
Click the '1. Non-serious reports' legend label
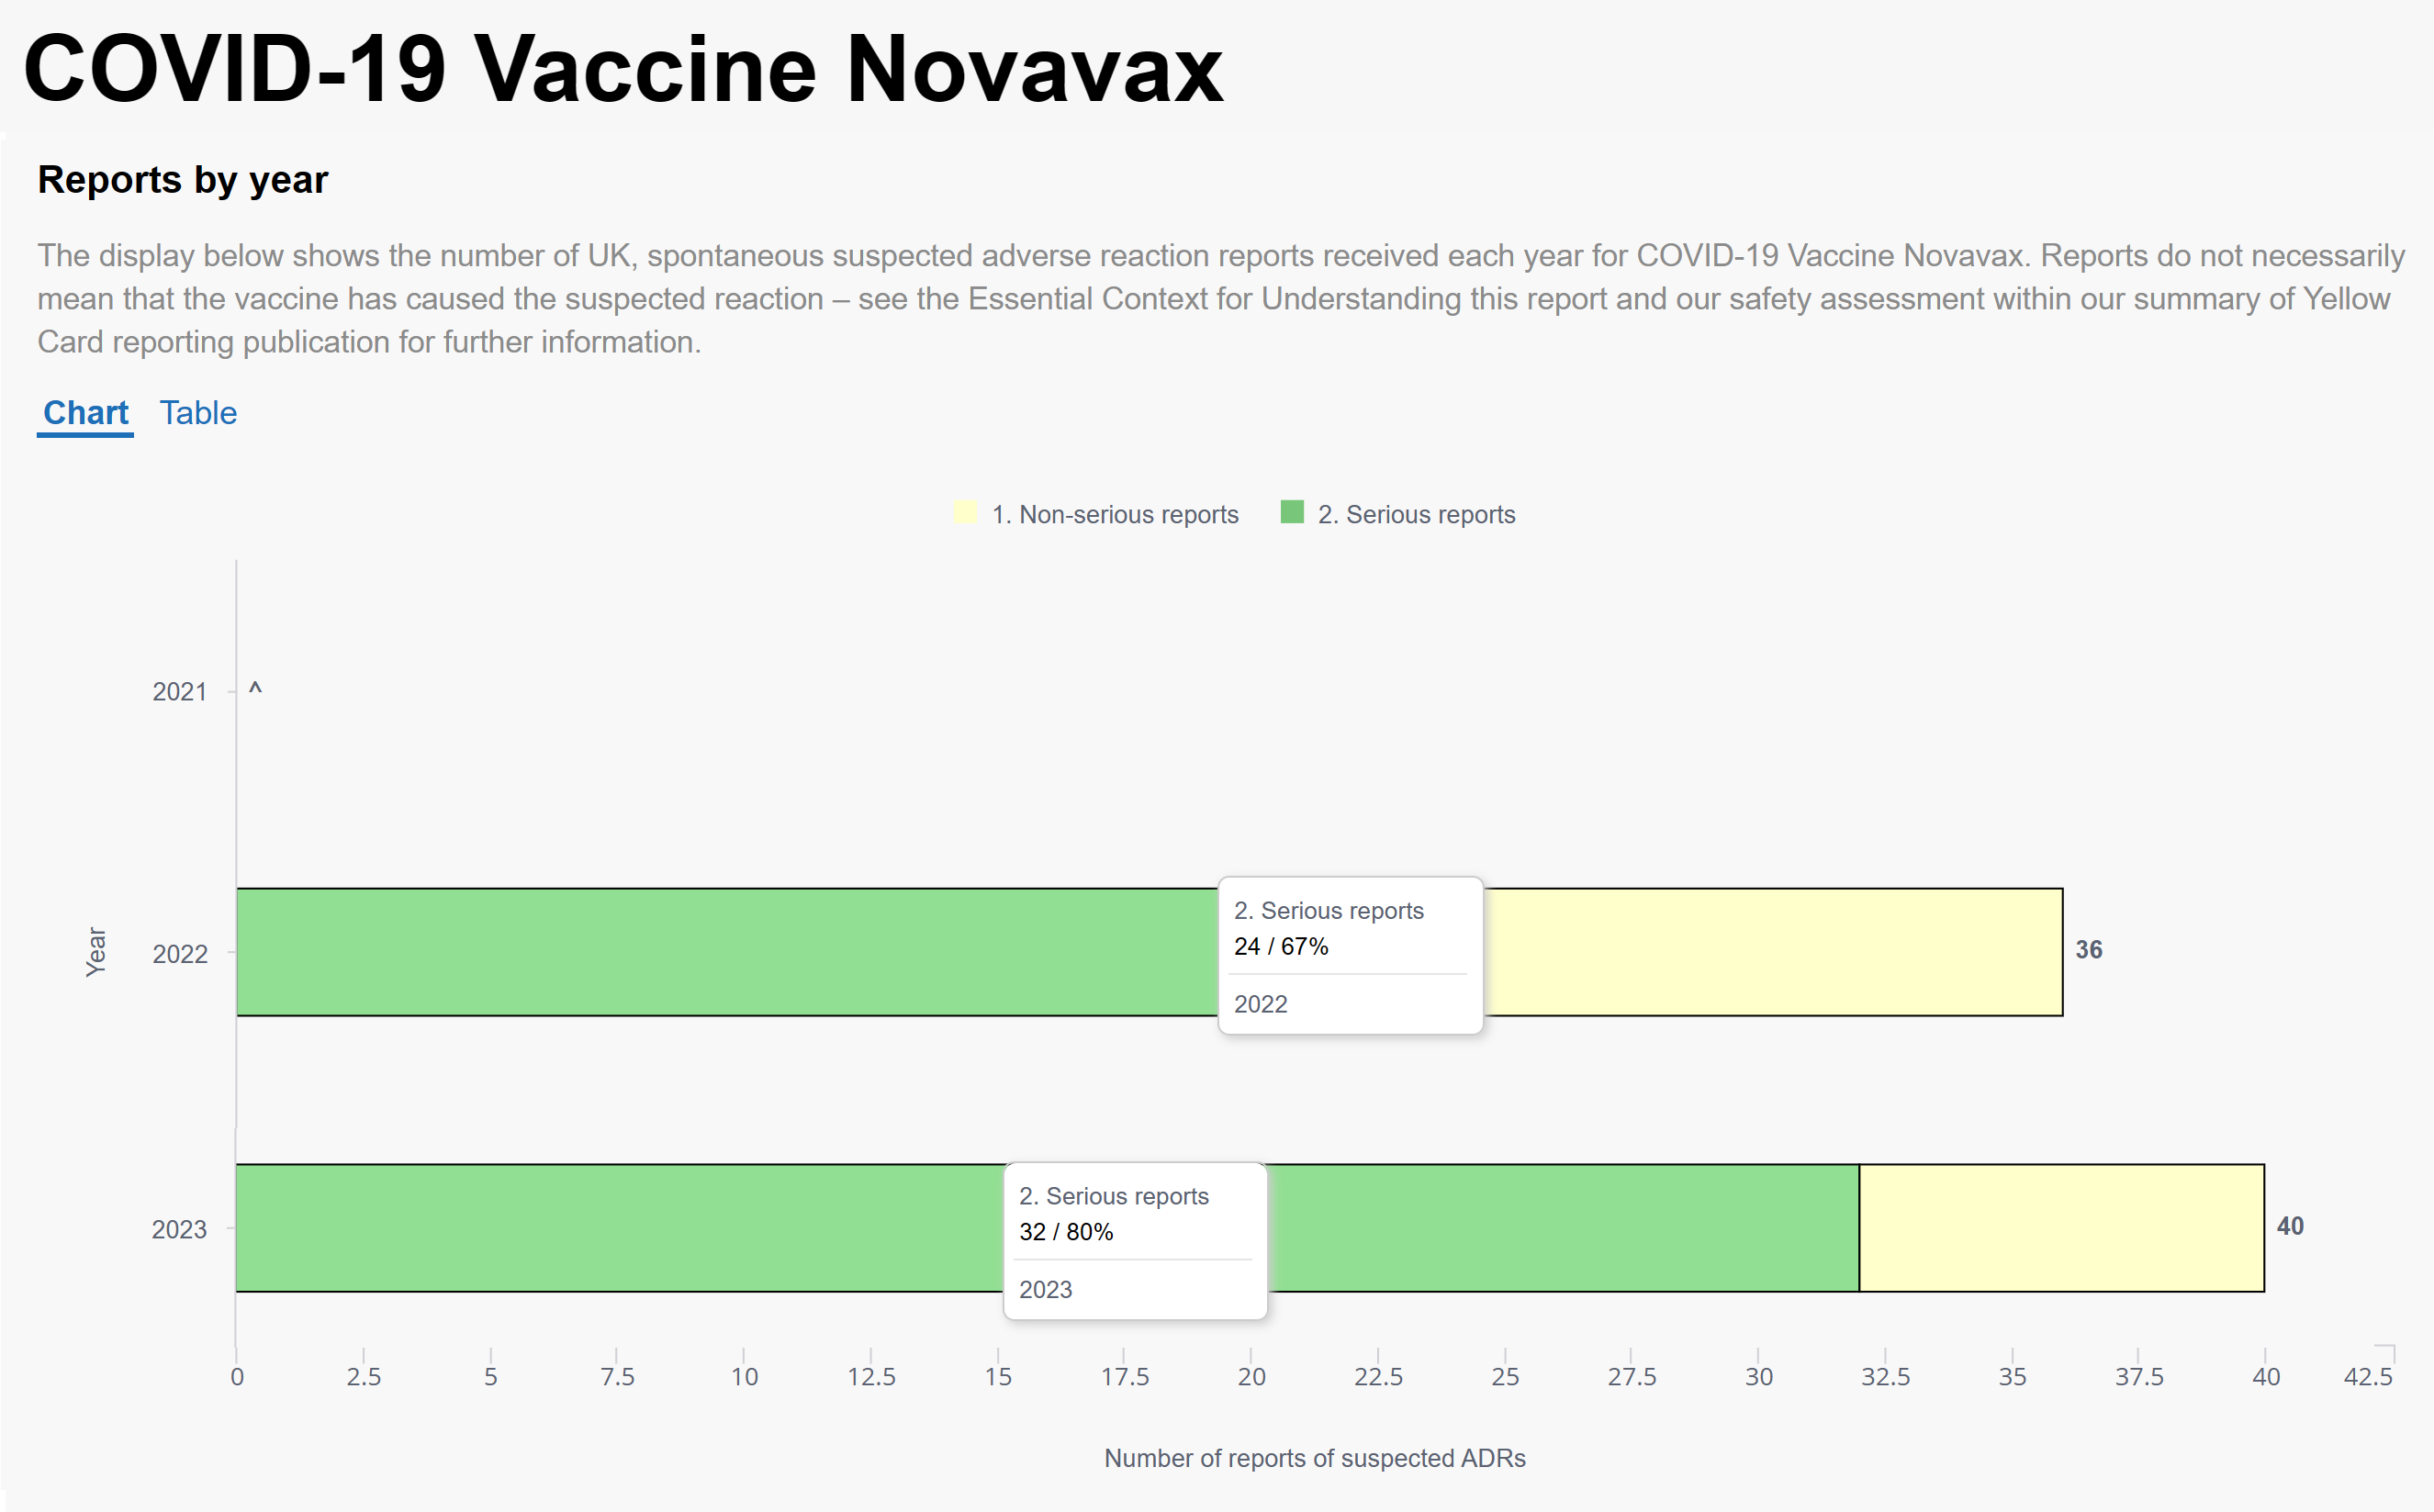click(1114, 514)
